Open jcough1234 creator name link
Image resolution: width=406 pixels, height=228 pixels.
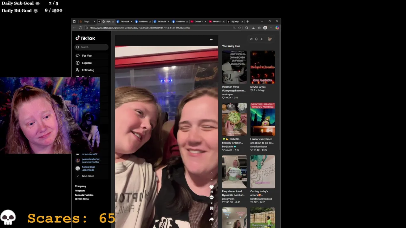tap(228, 199)
